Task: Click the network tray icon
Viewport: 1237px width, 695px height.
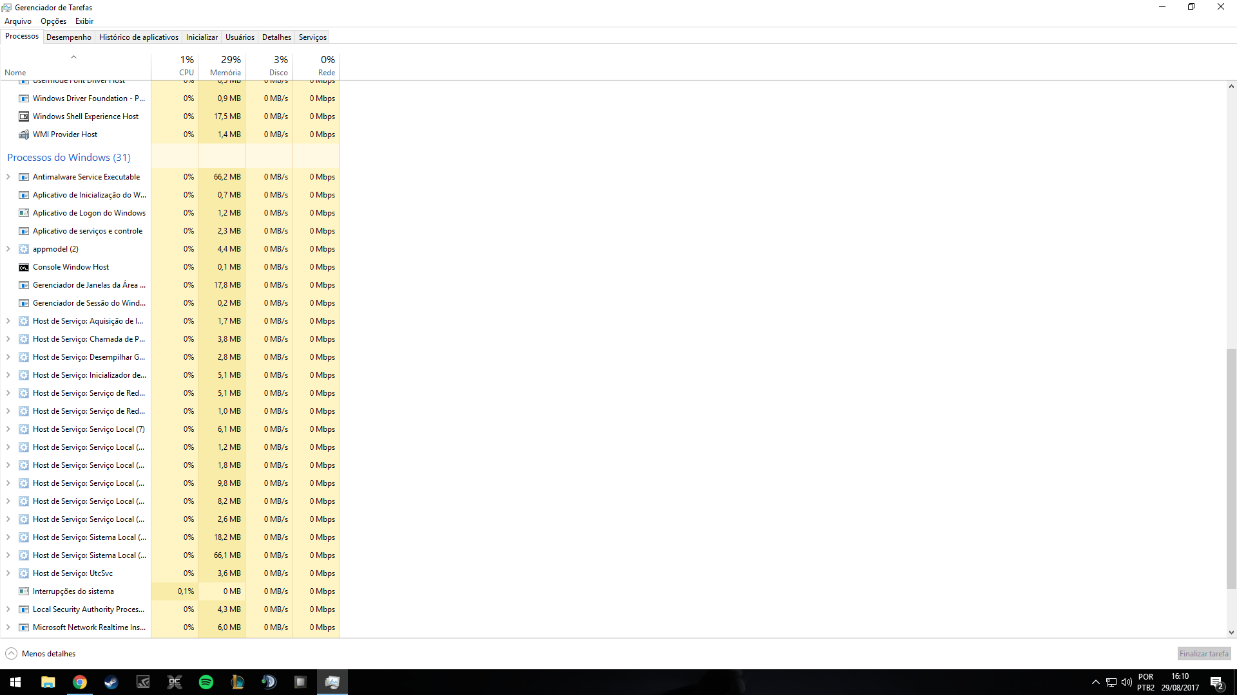Action: click(1111, 682)
